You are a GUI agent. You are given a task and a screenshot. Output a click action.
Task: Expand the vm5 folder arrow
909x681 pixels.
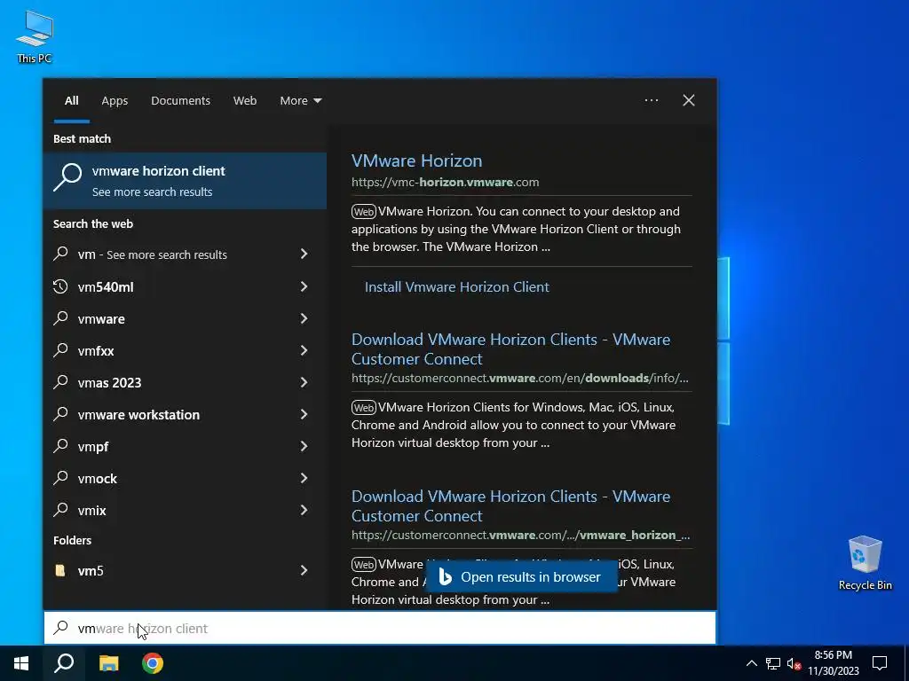tap(304, 570)
